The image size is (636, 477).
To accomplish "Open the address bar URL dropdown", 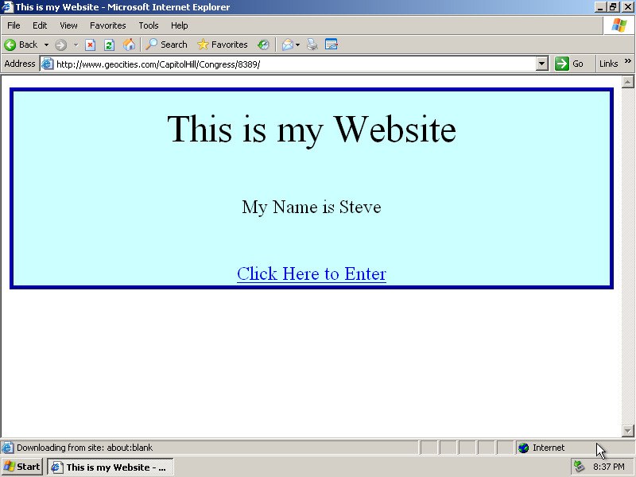I will (542, 64).
